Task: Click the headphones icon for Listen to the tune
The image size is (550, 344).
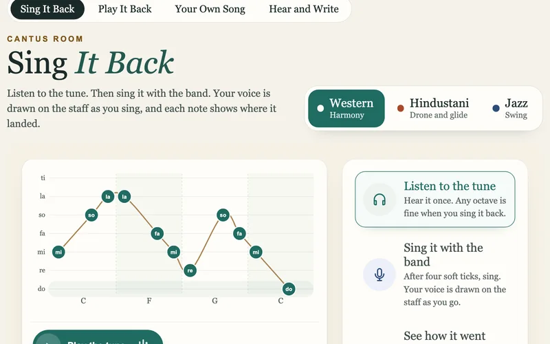Action: pyautogui.click(x=379, y=200)
